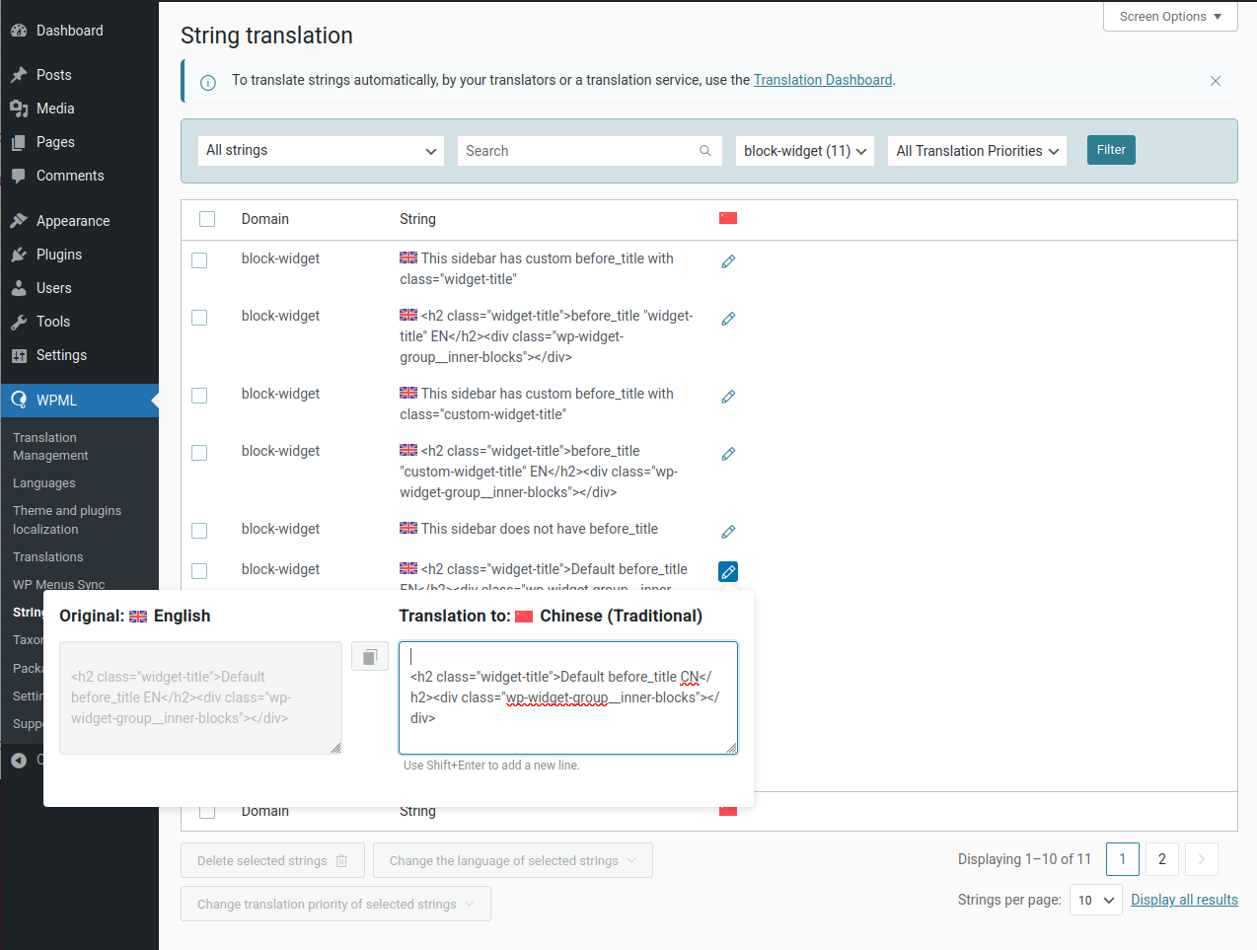
Task: Open the Translation Dashboard link
Action: (x=822, y=80)
